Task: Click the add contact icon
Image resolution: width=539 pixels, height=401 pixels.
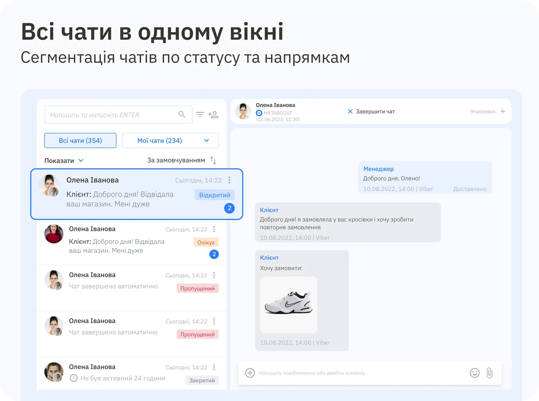Action: click(213, 115)
